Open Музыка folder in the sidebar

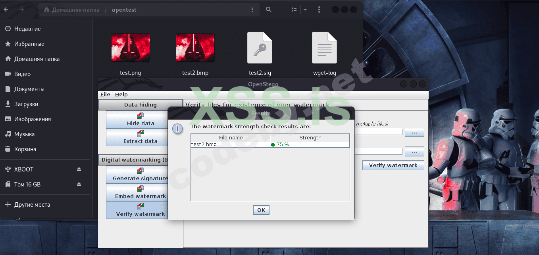pos(46,134)
